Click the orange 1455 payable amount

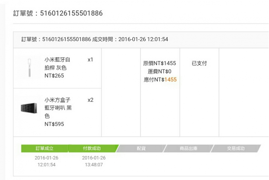click(170, 79)
